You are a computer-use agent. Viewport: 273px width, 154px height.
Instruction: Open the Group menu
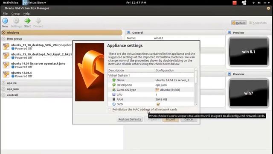(15, 14)
